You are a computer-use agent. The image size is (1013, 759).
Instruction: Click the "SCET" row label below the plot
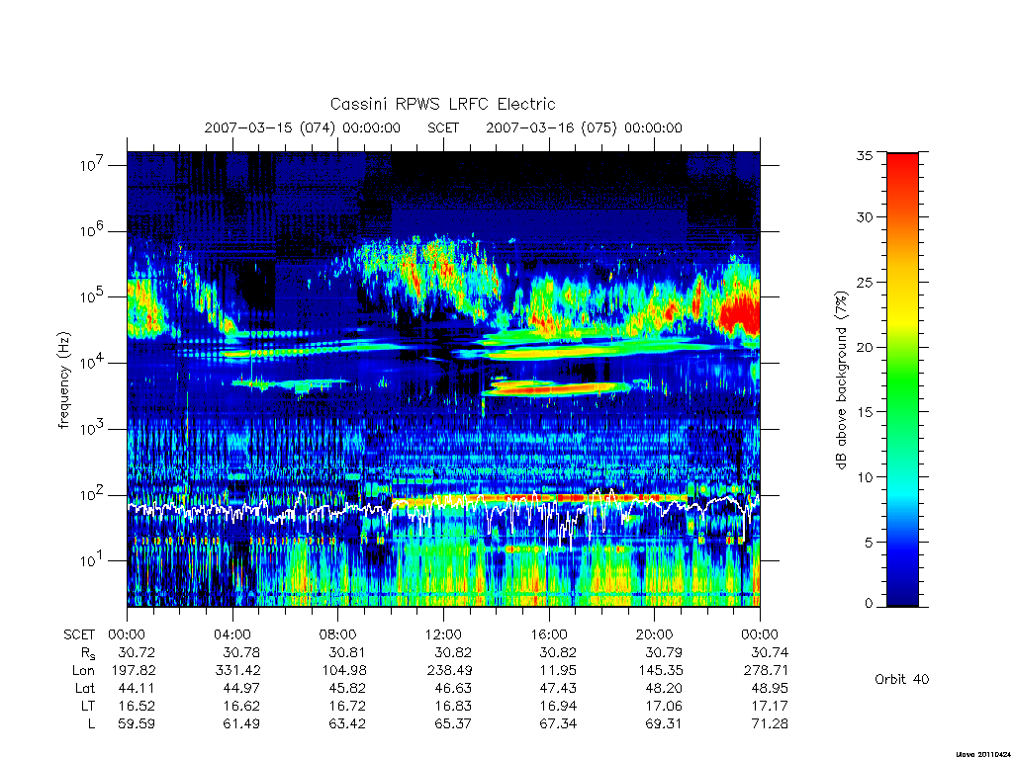tap(79, 634)
